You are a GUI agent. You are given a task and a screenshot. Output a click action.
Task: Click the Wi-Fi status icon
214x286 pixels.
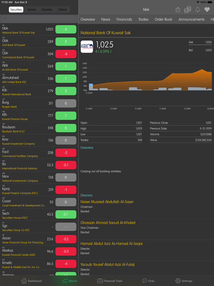[198, 2]
